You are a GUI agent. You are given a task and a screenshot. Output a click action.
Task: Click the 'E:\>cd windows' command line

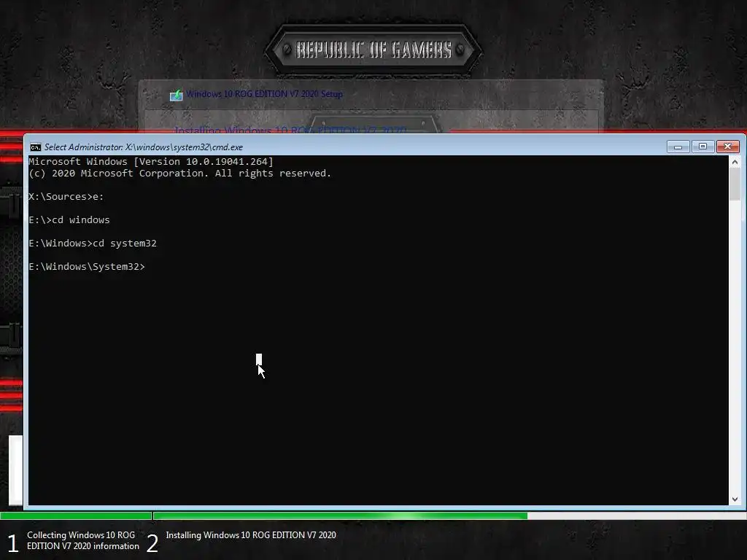(69, 220)
